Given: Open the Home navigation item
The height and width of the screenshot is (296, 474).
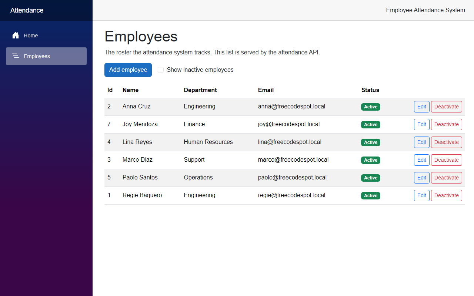Looking at the screenshot, I should point(46,36).
